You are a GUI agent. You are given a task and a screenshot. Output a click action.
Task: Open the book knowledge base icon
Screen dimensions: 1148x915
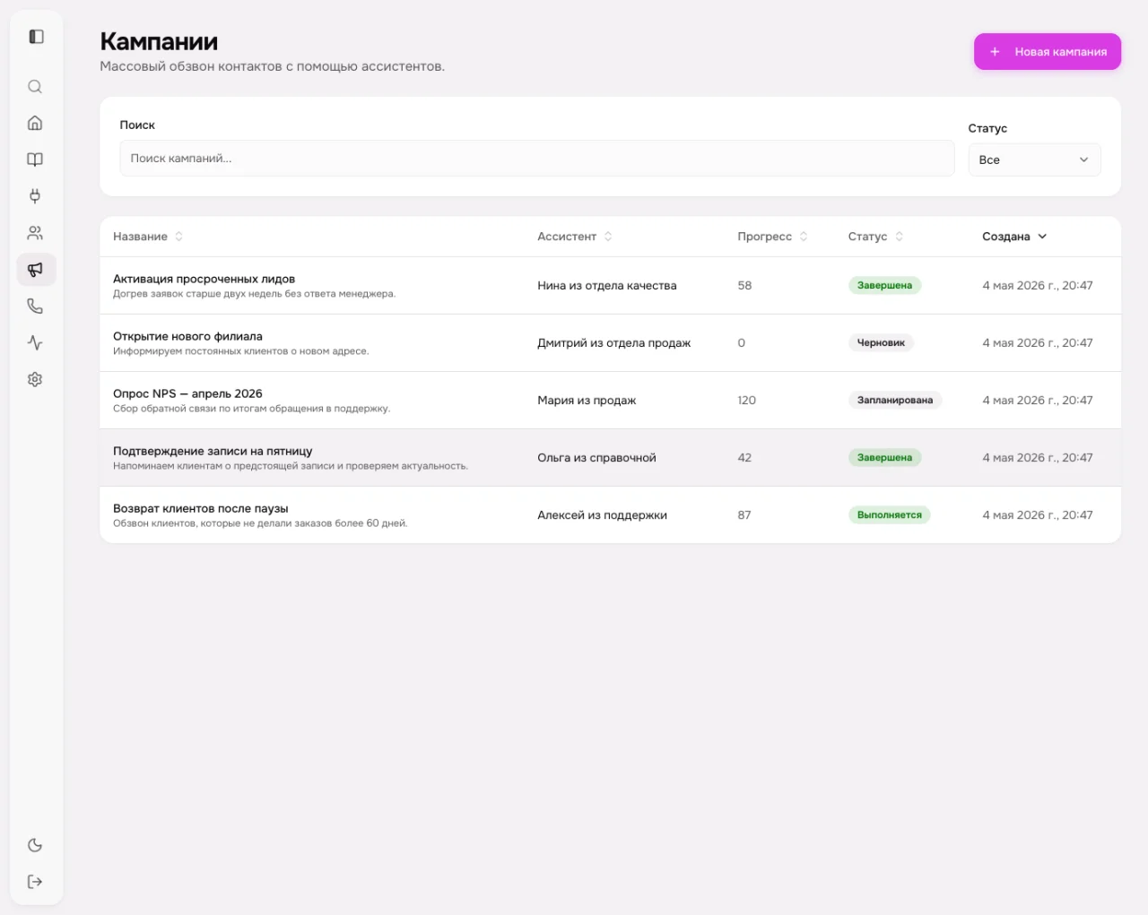(x=35, y=160)
